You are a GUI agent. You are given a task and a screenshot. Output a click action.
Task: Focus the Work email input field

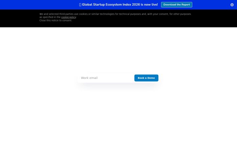(x=106, y=78)
